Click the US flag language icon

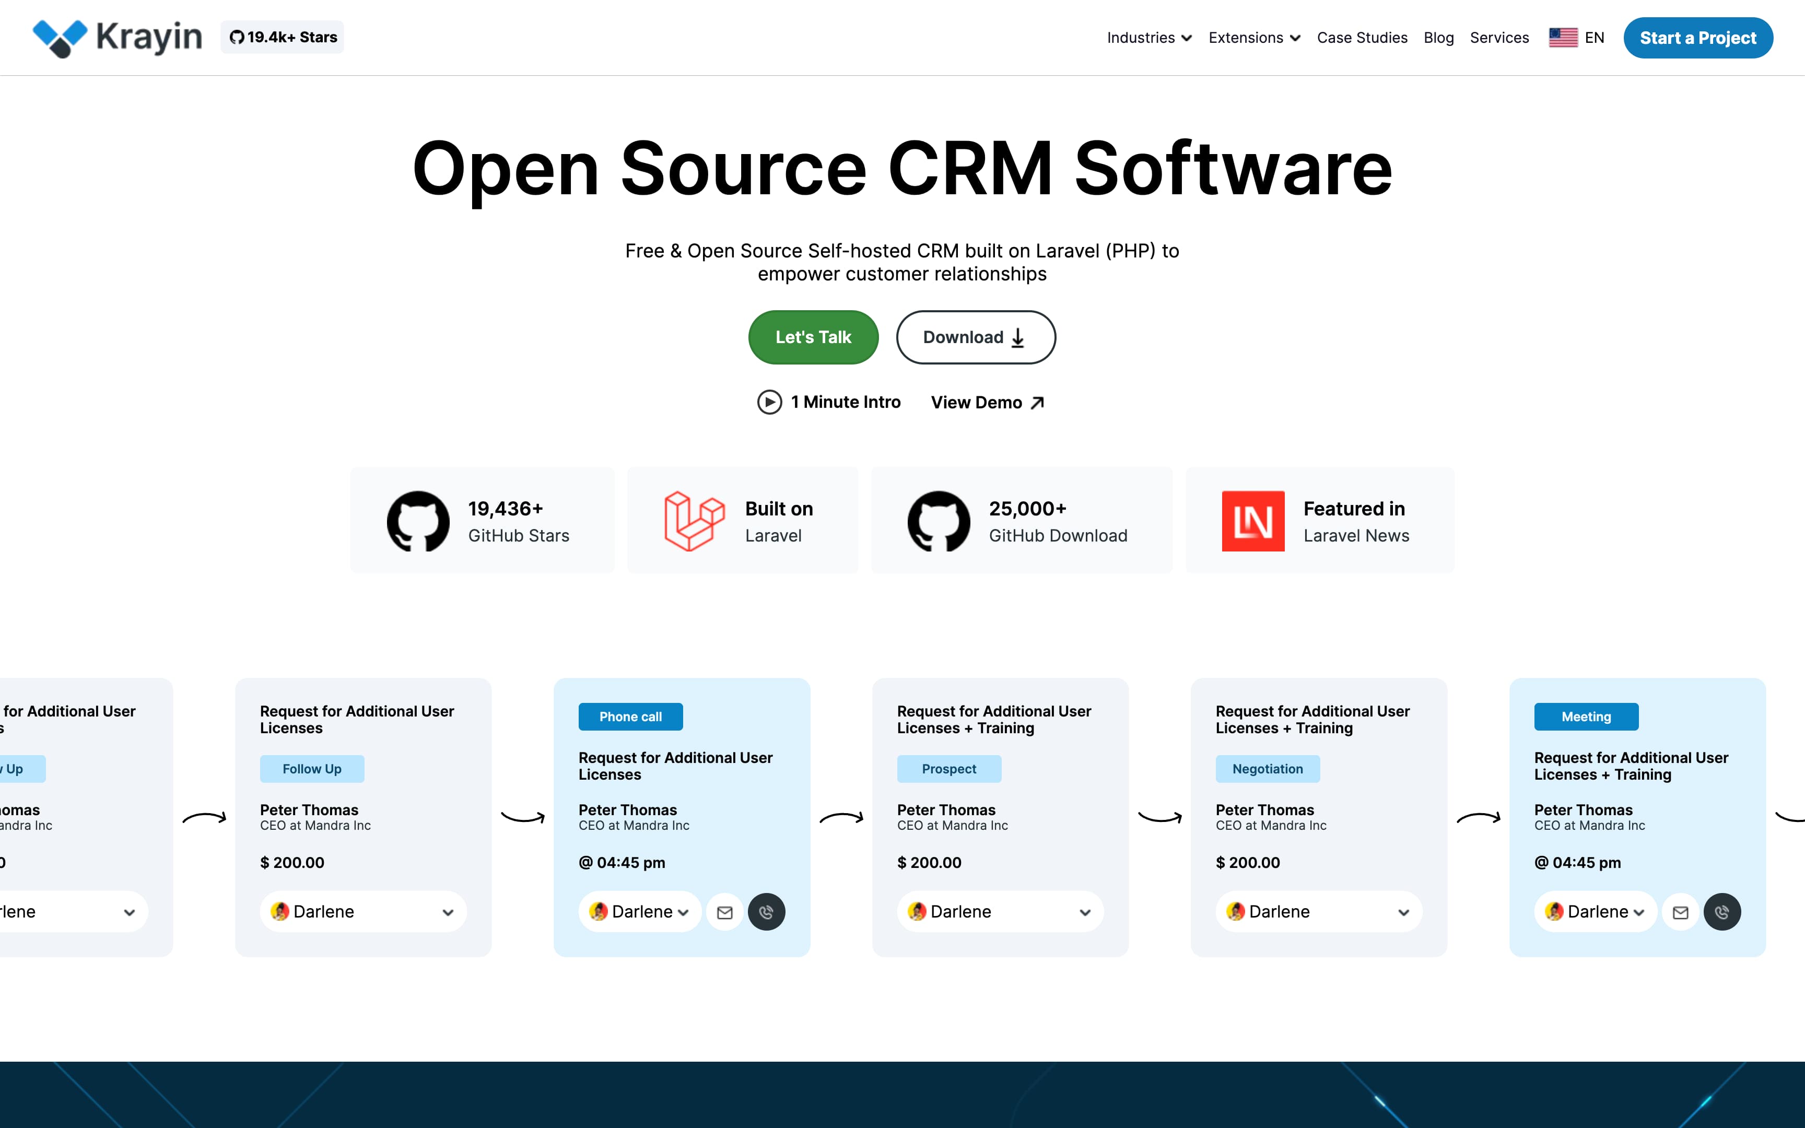click(x=1563, y=37)
